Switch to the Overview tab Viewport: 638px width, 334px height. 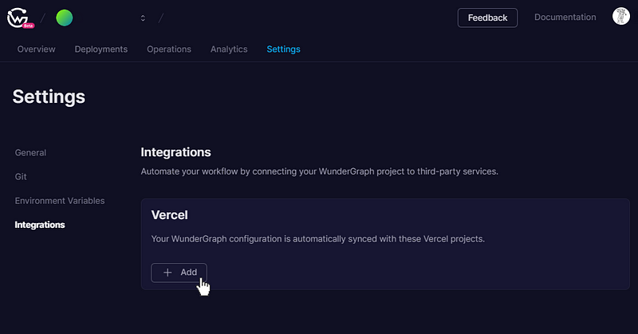[x=36, y=49]
